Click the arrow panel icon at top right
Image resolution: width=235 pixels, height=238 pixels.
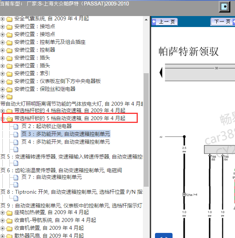(x=224, y=7)
